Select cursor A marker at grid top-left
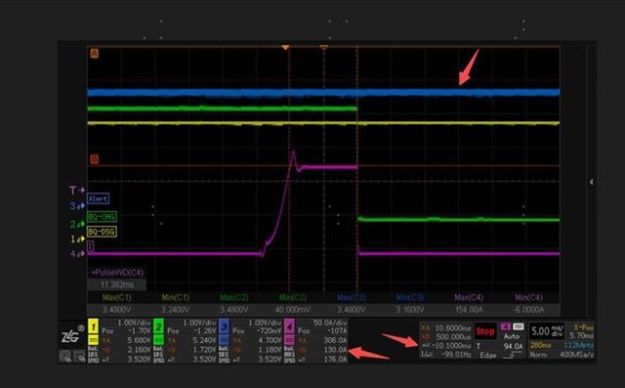The image size is (625, 388). pyautogui.click(x=94, y=53)
